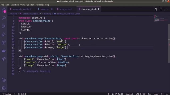This screenshot has width=170, height=95.
Task: Open the editor More Actions menu
Action: pos(166,9)
